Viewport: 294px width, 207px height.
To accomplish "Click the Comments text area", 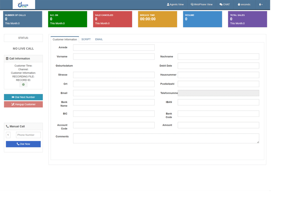I will tap(166, 138).
